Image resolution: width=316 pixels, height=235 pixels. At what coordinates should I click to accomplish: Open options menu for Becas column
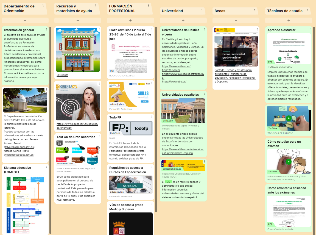point(255,10)
